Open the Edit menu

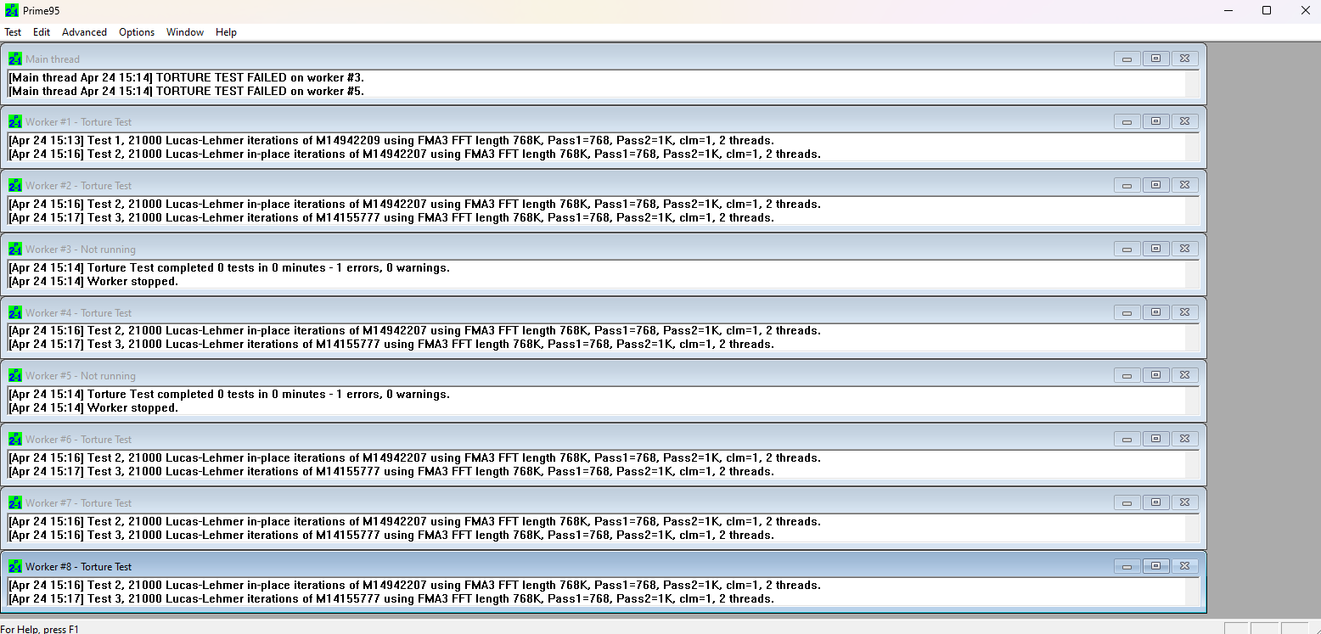tap(42, 32)
